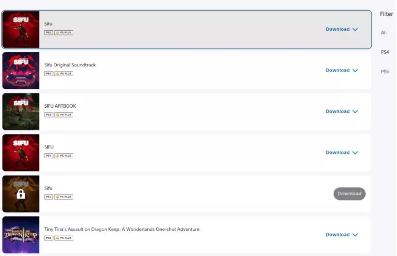Click the Sifu Original Soundtrack cover art
This screenshot has width=397, height=256.
21,71
